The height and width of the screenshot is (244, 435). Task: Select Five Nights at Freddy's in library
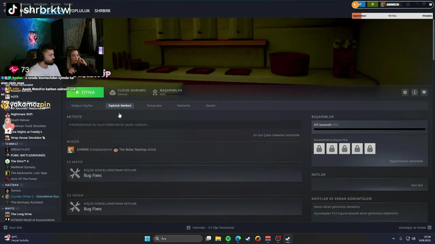click(27, 132)
